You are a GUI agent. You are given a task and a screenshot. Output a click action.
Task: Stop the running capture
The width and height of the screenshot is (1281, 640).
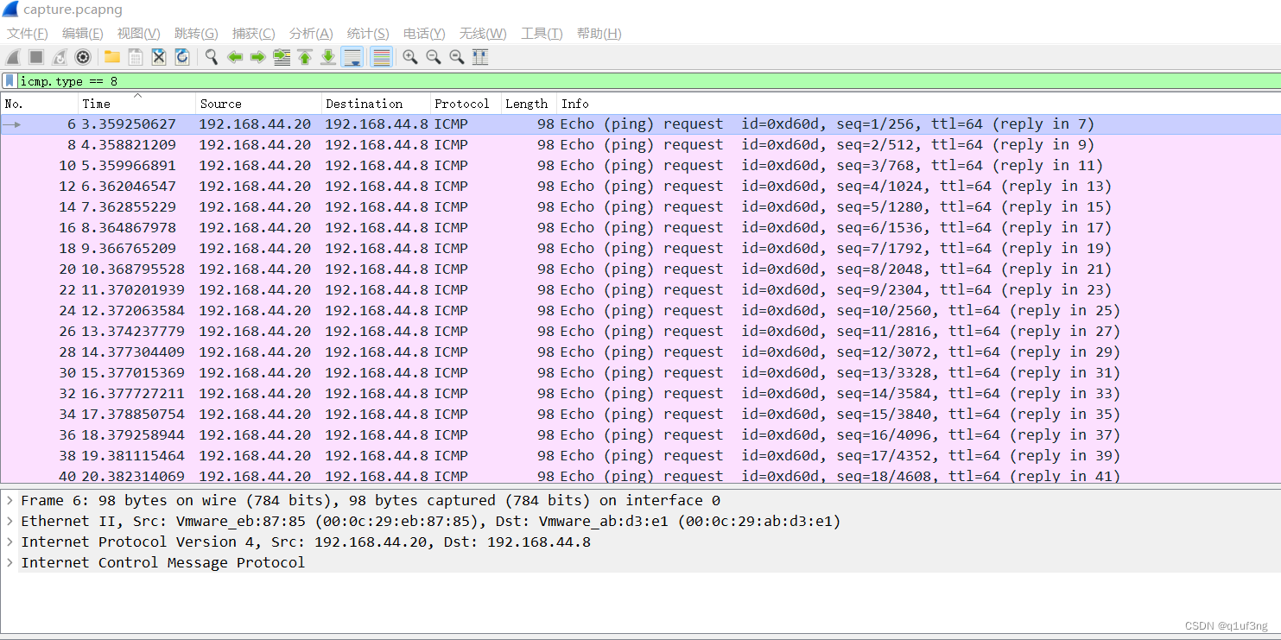(x=36, y=57)
